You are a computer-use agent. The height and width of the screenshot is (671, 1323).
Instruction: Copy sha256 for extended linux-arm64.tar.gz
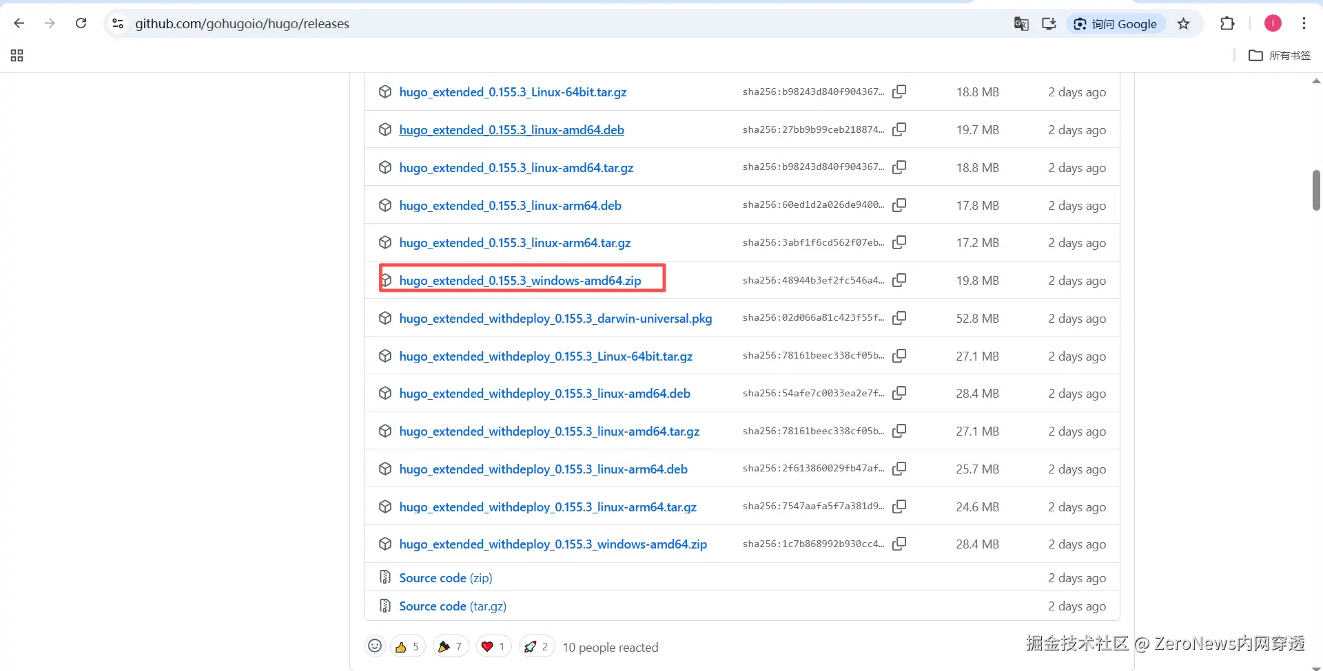coord(899,242)
